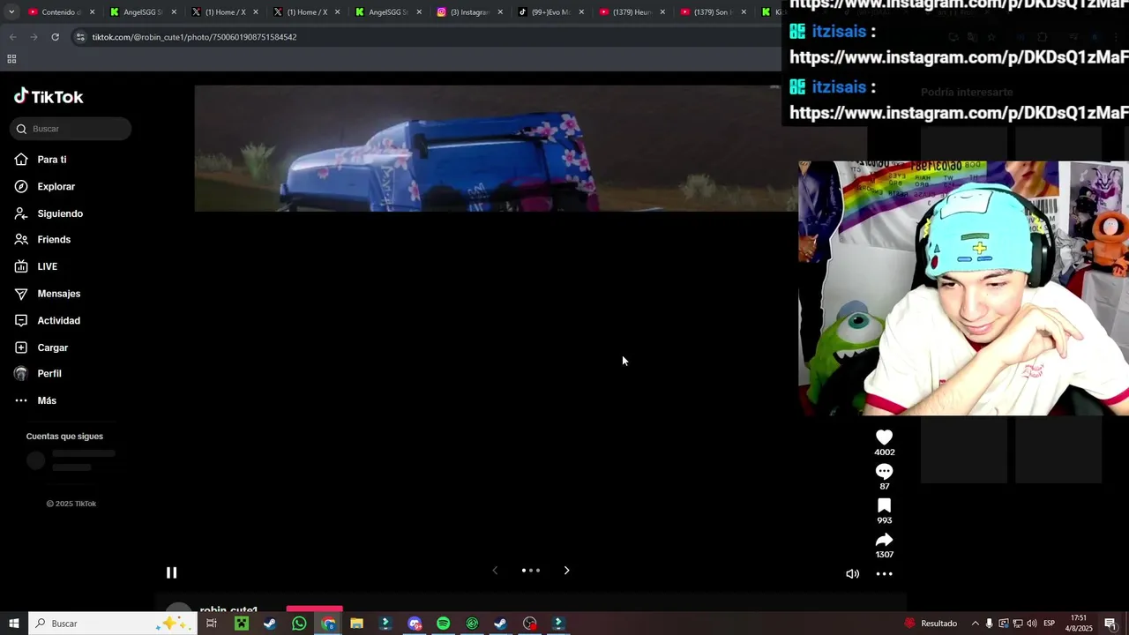The height and width of the screenshot is (635, 1129).
Task: Focus the TikTok Buscar search field
Action: tap(71, 129)
